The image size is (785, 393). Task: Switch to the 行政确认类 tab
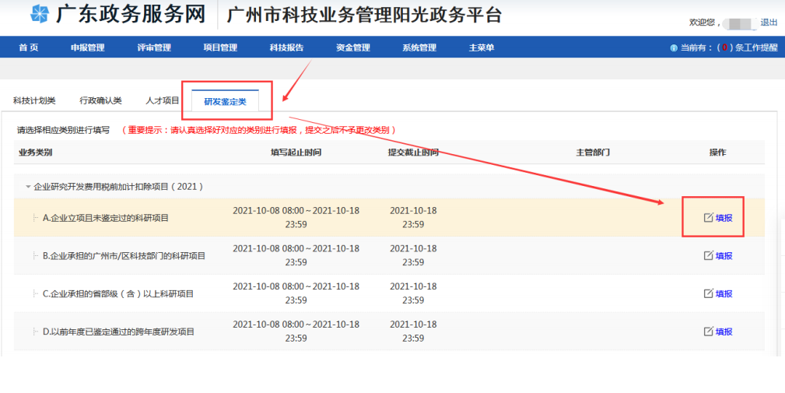pyautogui.click(x=100, y=100)
